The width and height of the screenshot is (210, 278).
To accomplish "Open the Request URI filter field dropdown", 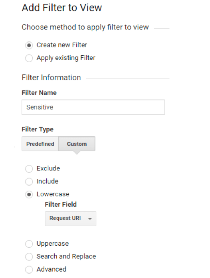I will 70,219.
